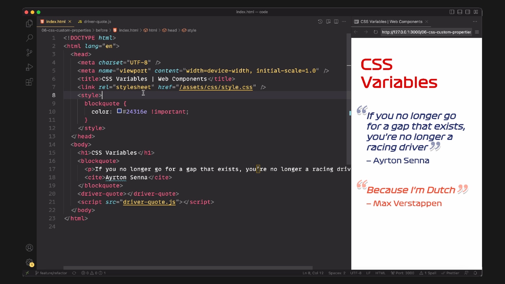Open the Source Control icon
Screen dimensions: 505x284
point(29,53)
